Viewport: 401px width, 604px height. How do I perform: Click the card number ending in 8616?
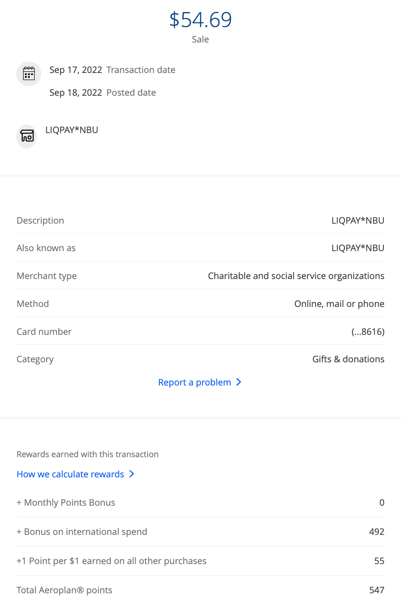click(x=368, y=332)
